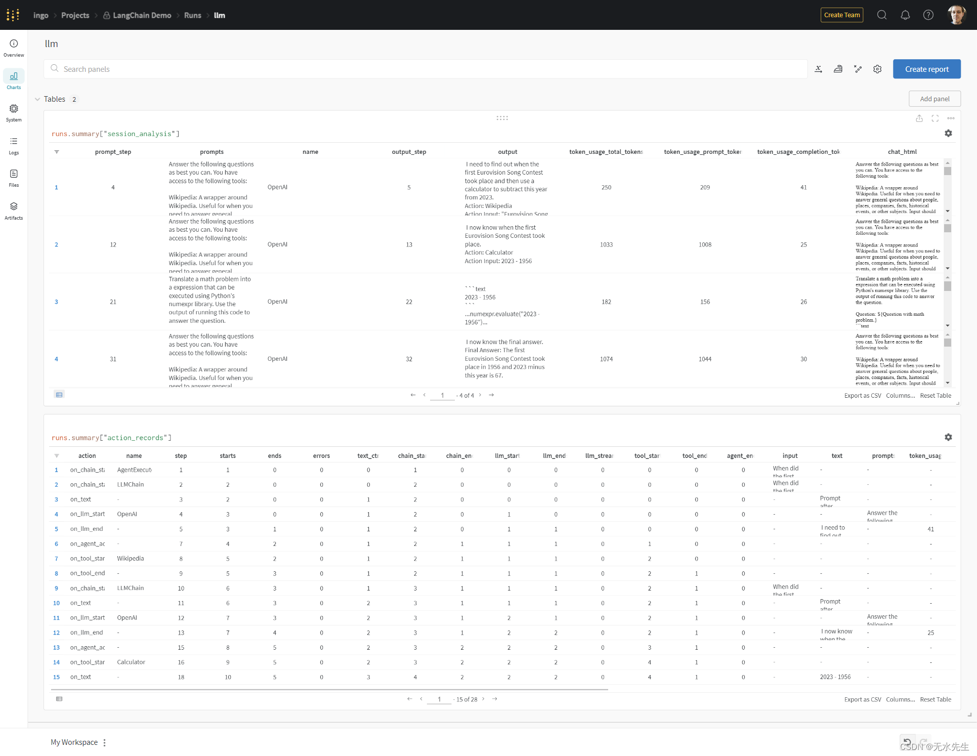Open the Artifacts sidebar section
The height and width of the screenshot is (756, 977).
tap(14, 211)
